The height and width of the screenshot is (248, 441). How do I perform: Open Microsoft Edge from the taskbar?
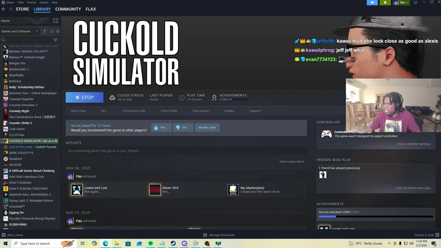coord(105,244)
